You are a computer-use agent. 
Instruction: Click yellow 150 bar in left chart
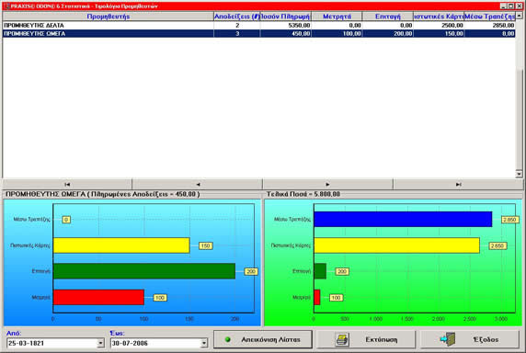click(x=121, y=245)
